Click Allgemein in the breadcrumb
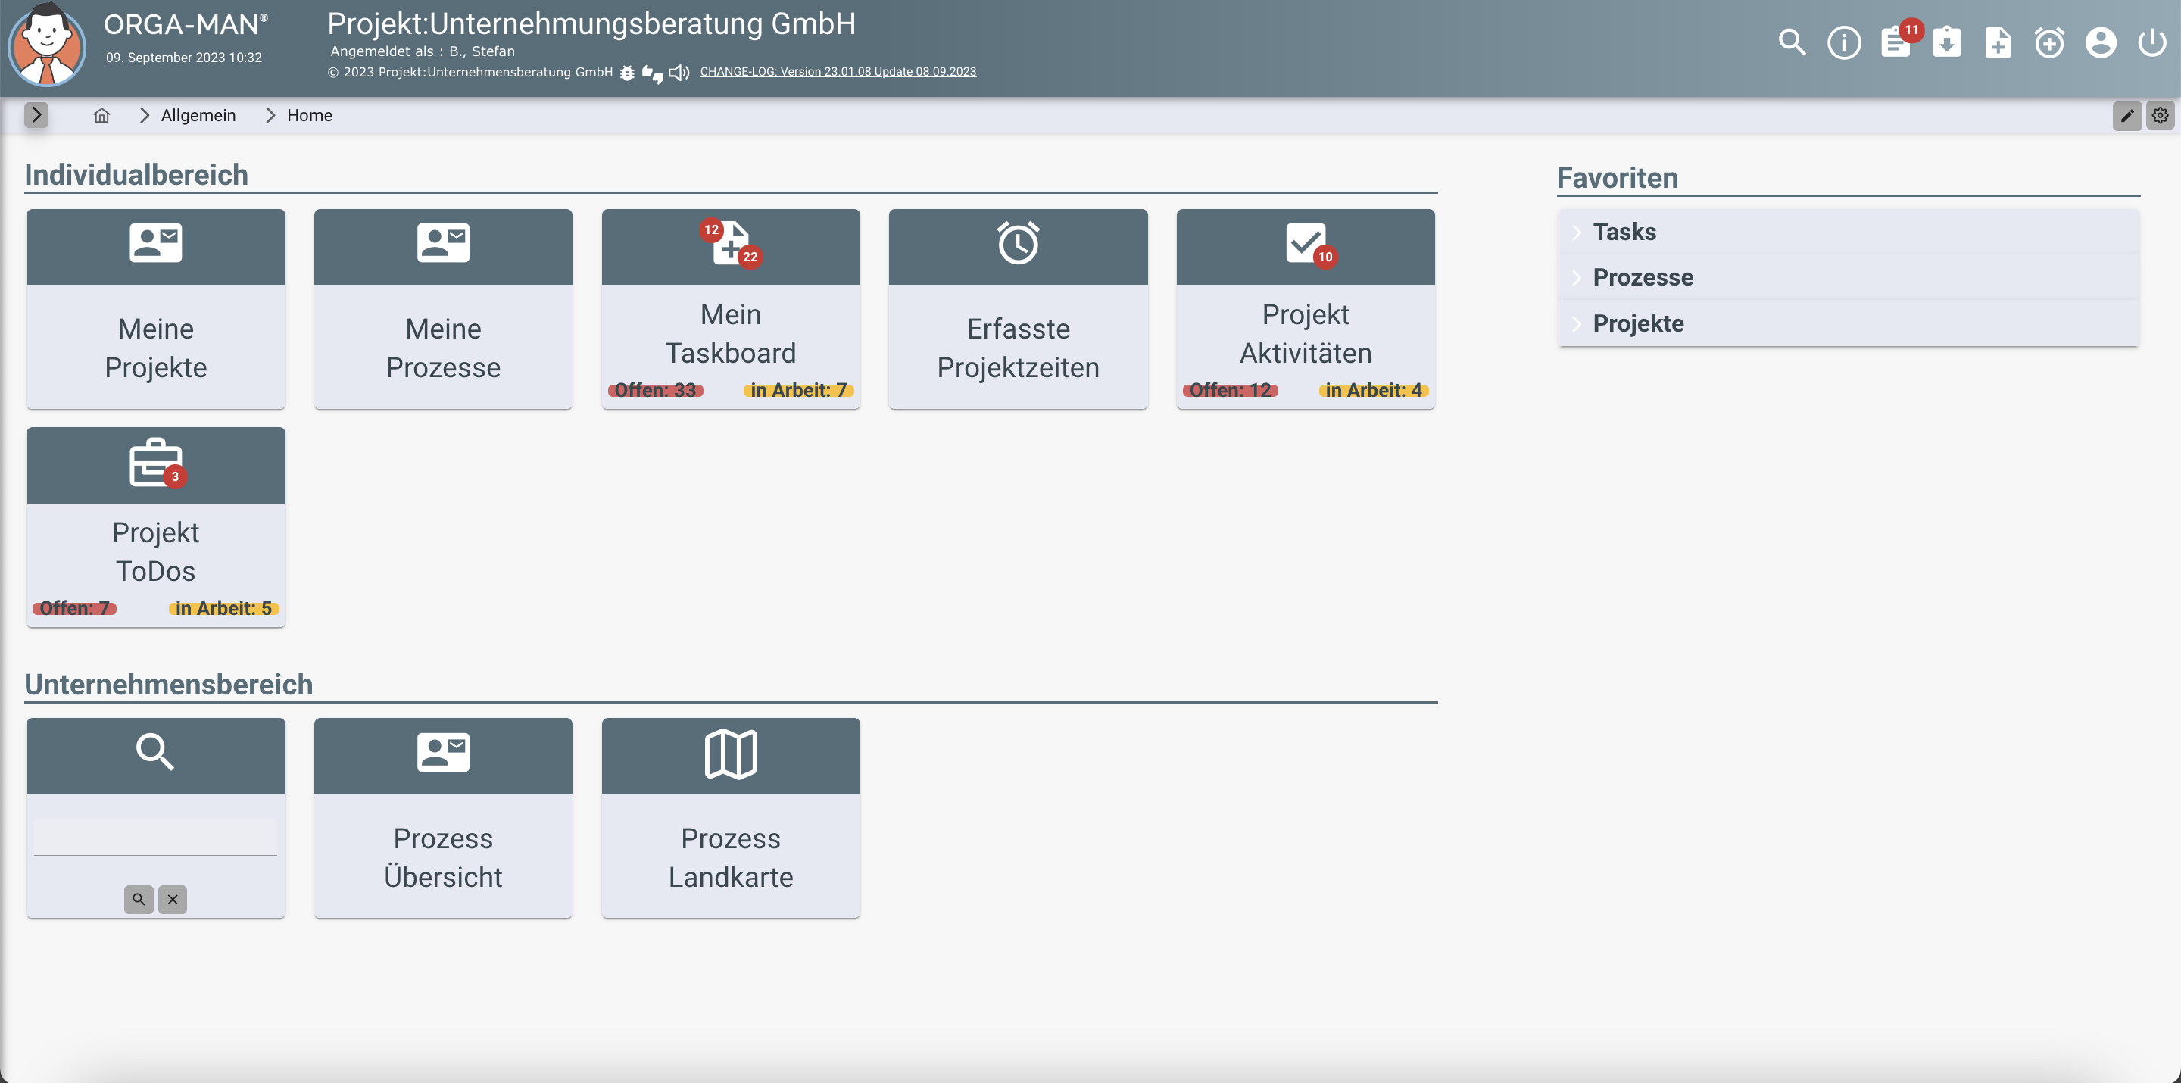This screenshot has height=1083, width=2181. pos(198,116)
